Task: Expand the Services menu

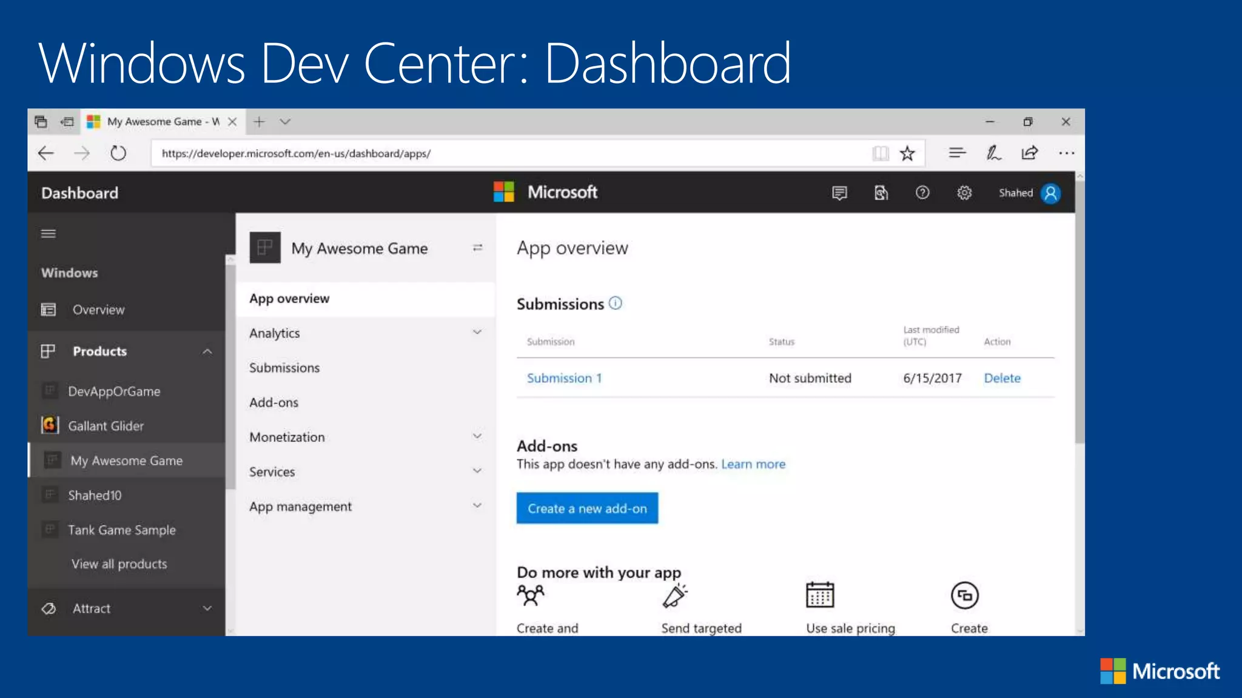Action: (477, 471)
